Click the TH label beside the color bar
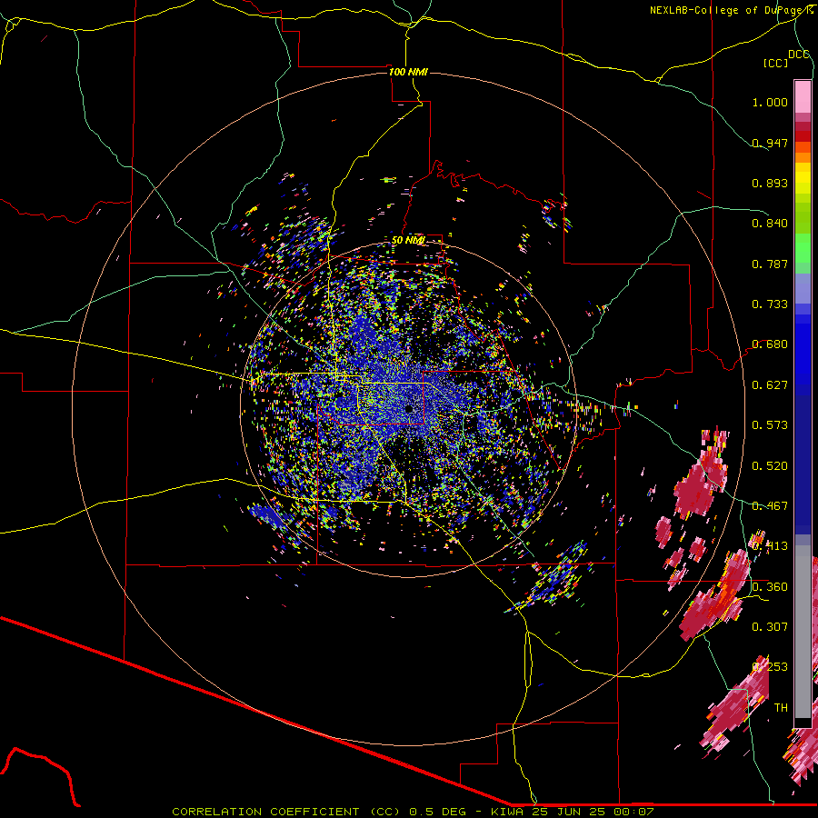 tap(781, 708)
